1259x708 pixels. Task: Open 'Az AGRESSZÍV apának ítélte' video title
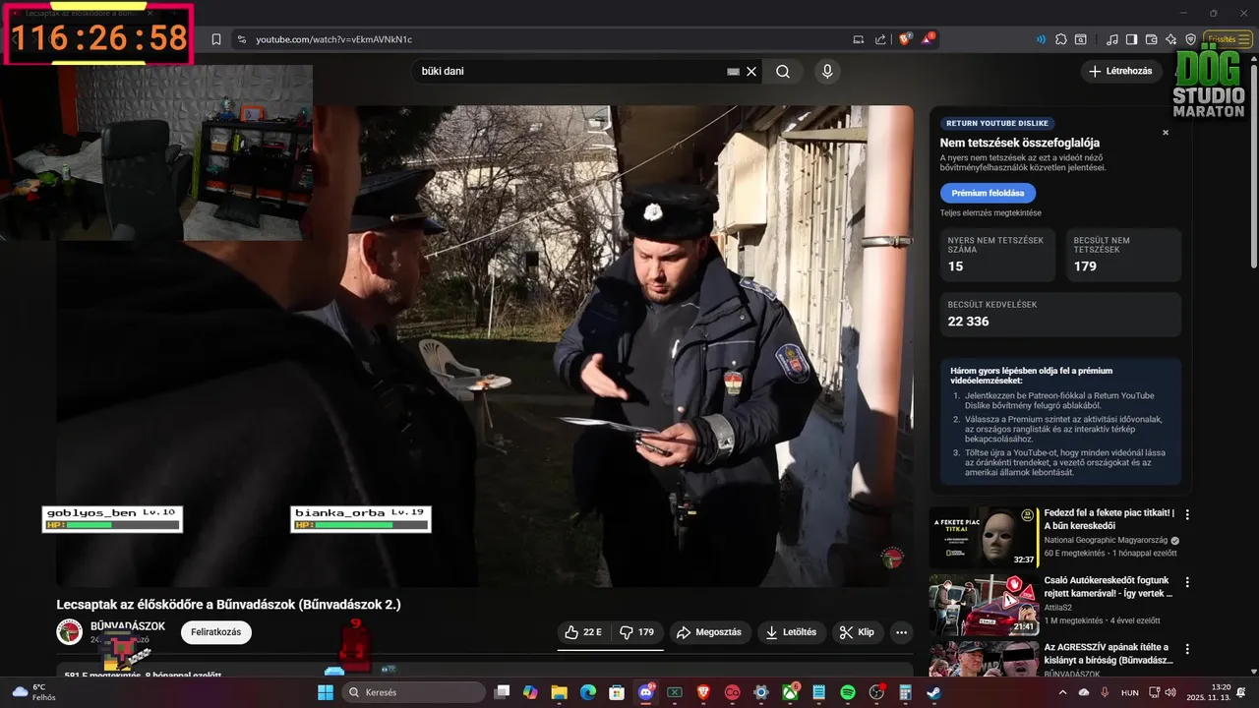[x=1109, y=654]
